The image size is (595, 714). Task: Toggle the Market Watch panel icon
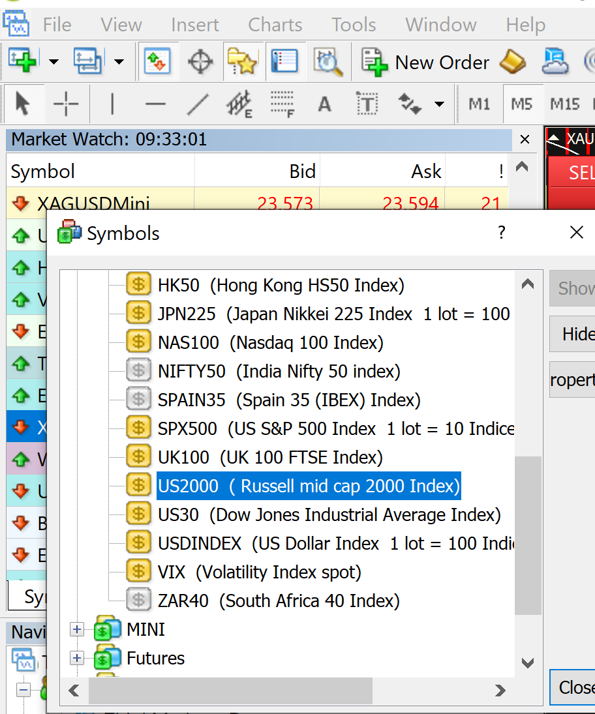(157, 61)
